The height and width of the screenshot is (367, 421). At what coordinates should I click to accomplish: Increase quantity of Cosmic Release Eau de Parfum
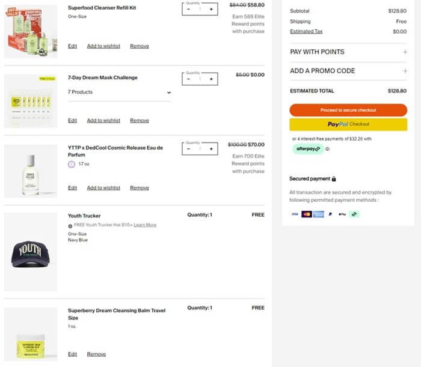(211, 149)
